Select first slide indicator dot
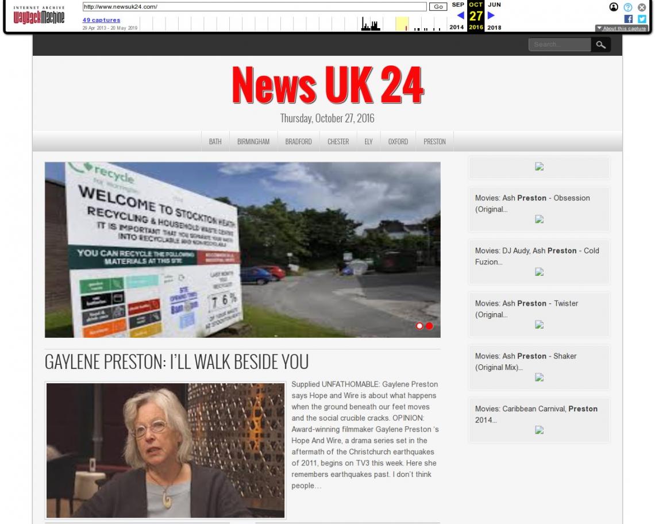 (x=419, y=326)
